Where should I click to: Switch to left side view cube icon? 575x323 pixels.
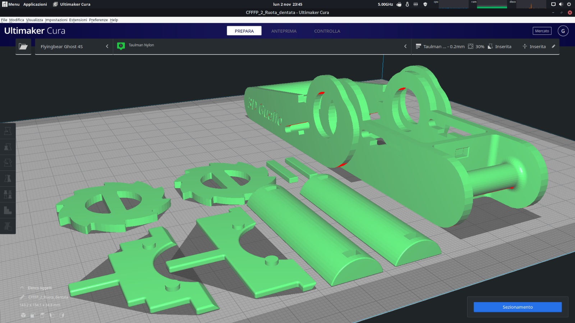pos(52,315)
